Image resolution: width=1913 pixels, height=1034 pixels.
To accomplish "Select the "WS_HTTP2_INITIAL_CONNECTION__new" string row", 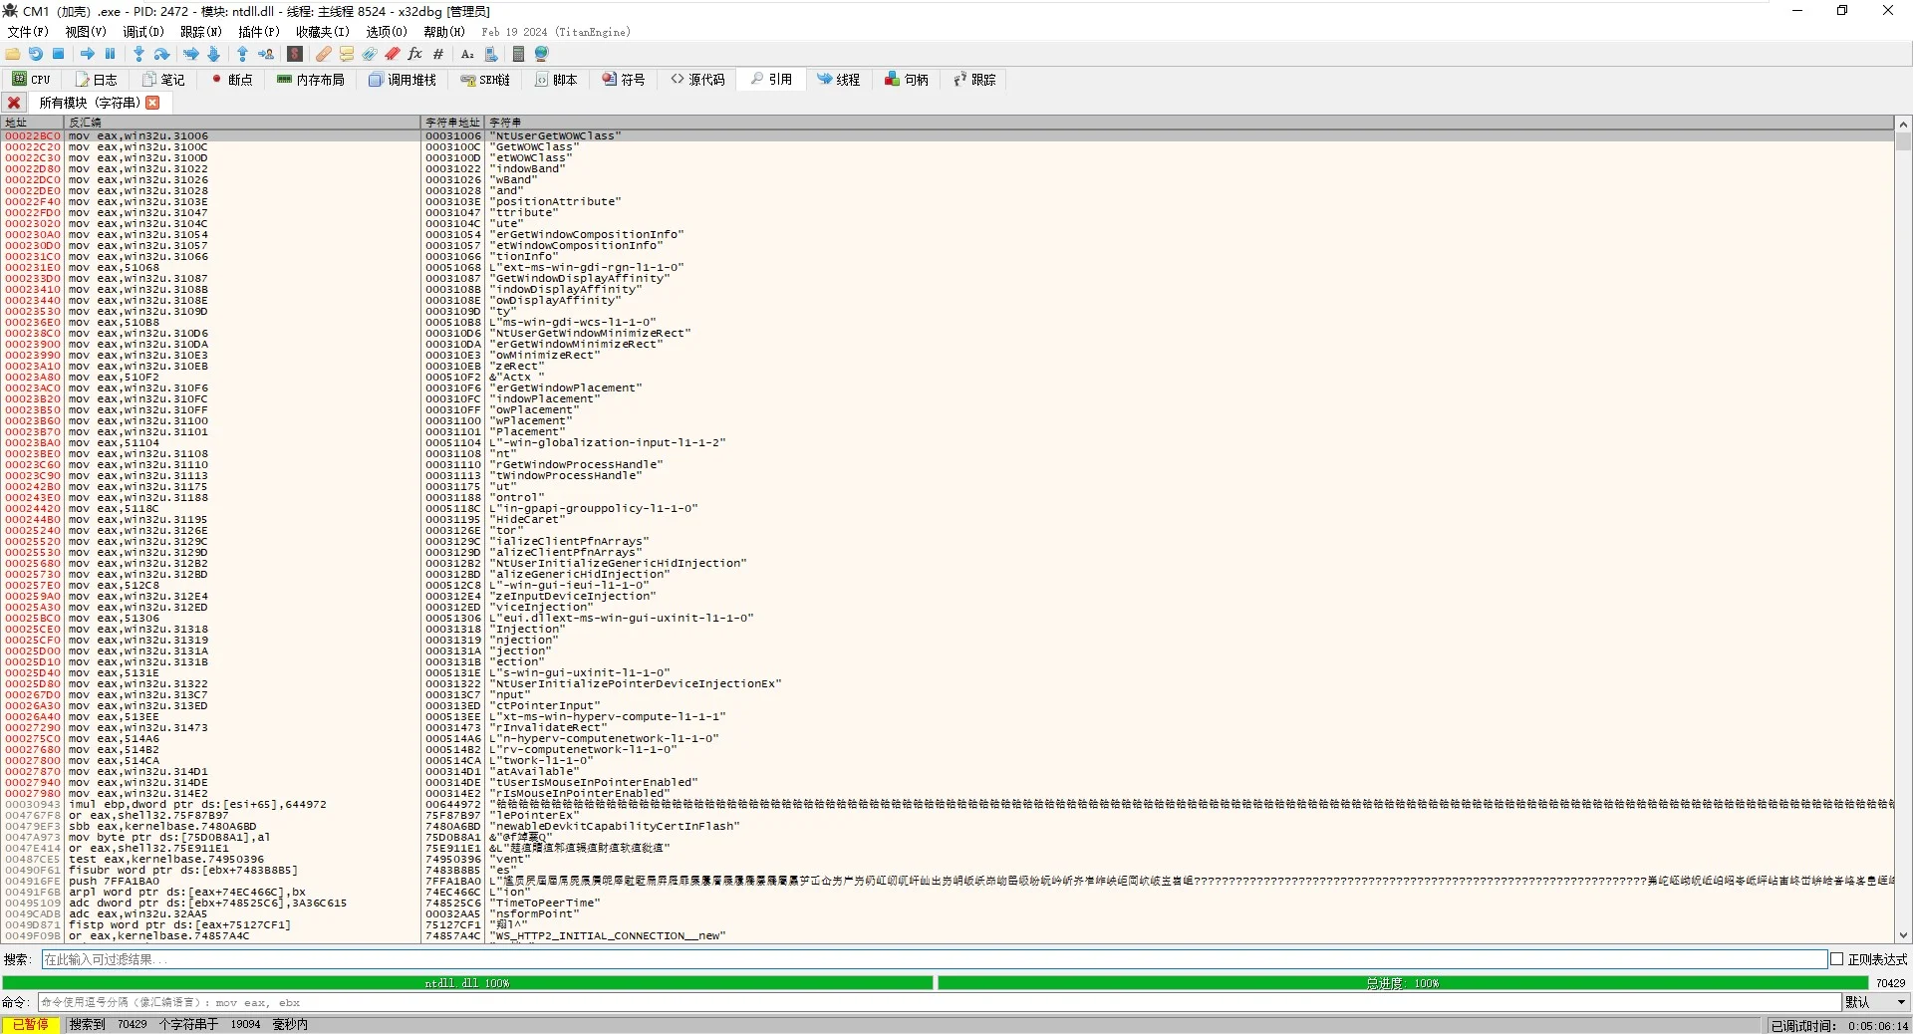I will coord(948,936).
